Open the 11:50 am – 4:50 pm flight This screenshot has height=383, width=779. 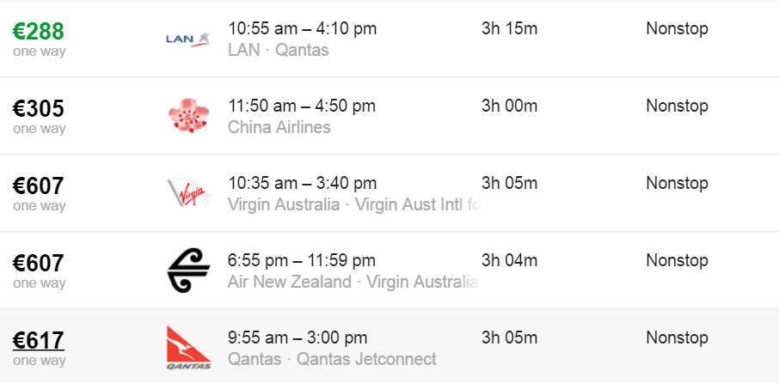(x=302, y=106)
